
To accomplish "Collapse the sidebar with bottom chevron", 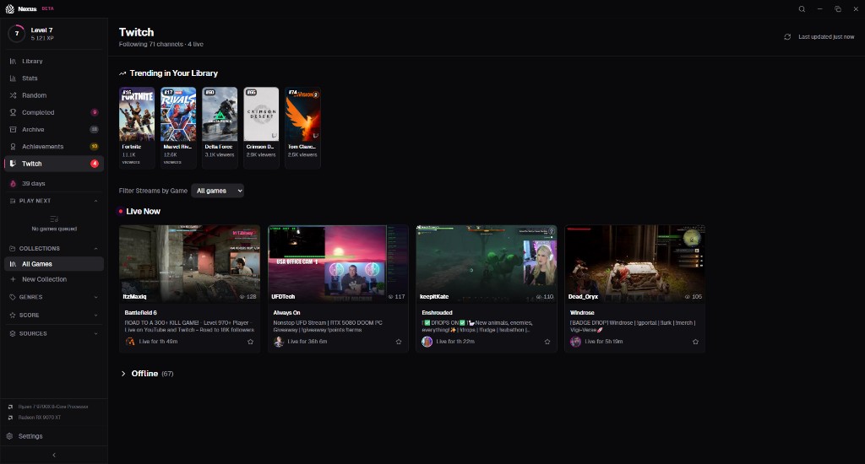I will point(53,456).
